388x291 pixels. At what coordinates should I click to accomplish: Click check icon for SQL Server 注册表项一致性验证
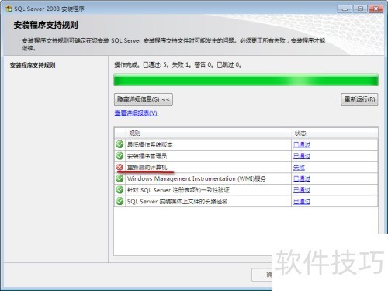click(120, 190)
